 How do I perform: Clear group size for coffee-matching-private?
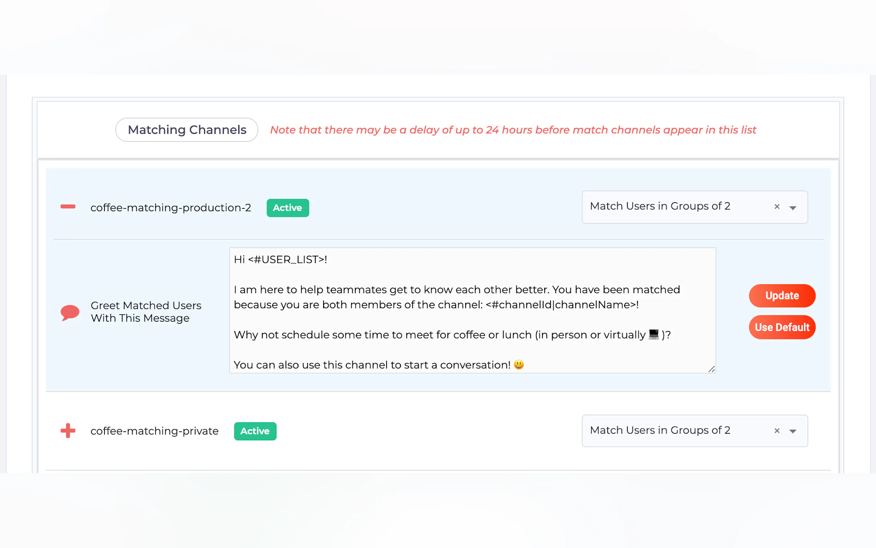click(x=777, y=431)
